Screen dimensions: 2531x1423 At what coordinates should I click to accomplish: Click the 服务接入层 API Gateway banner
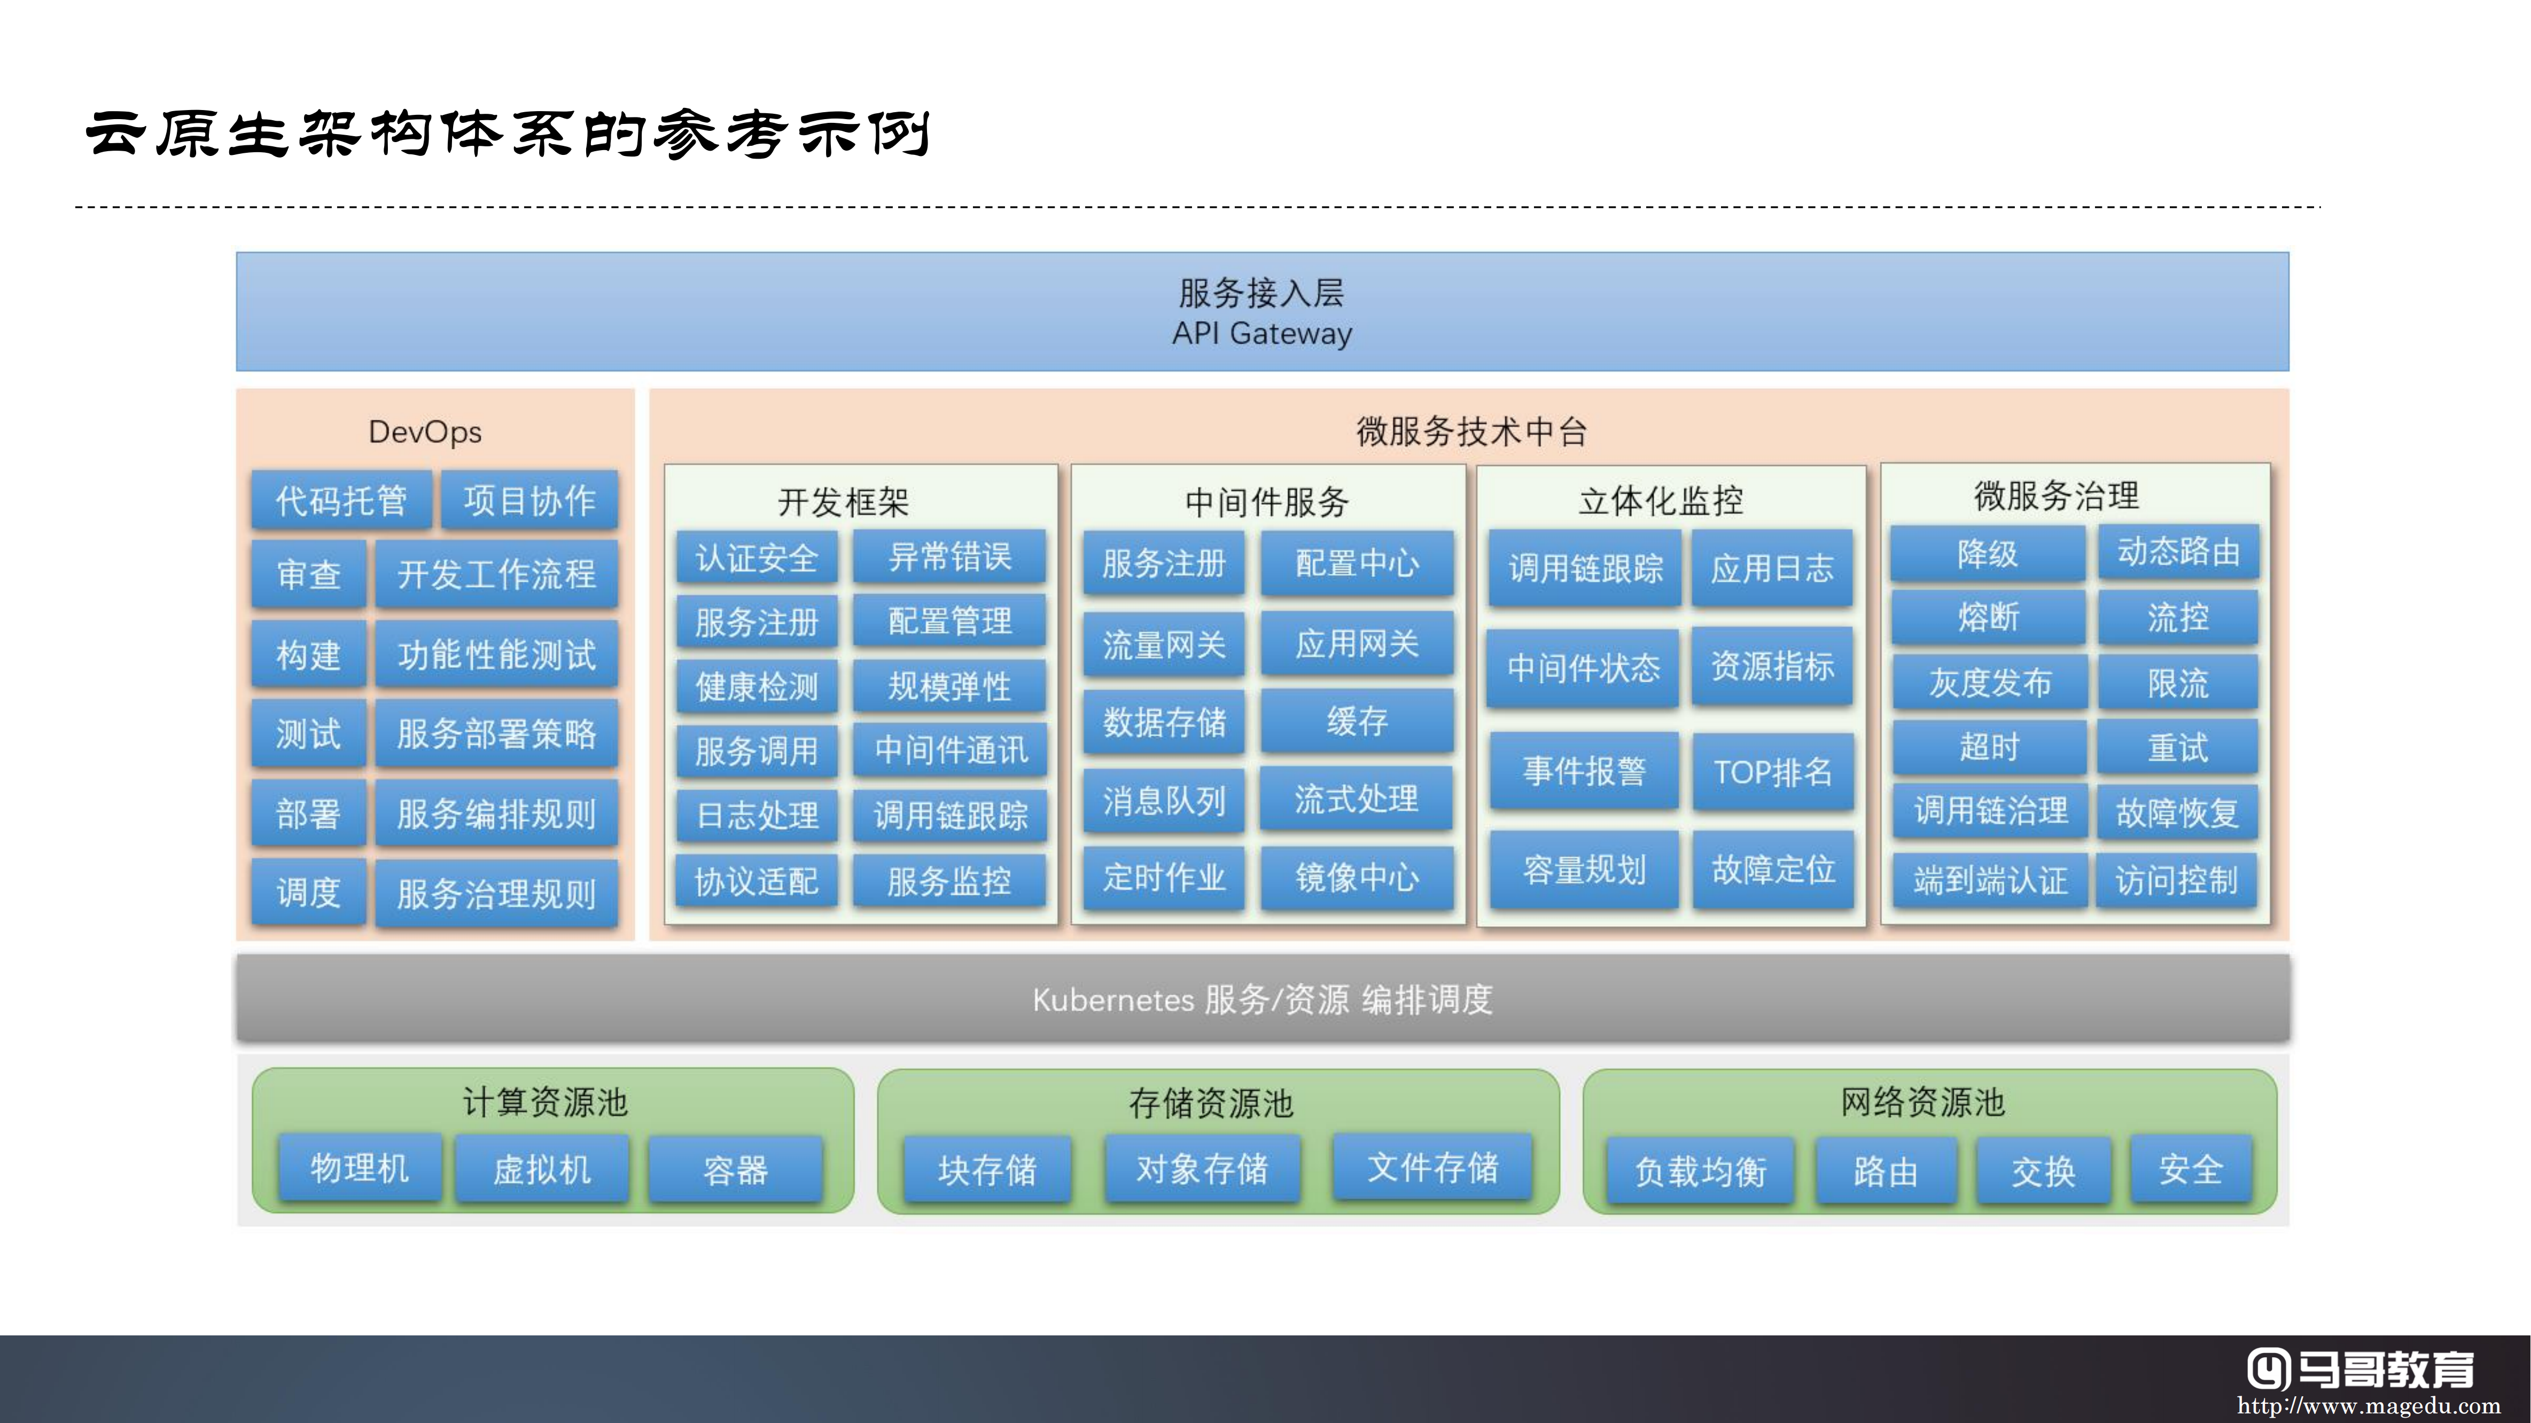(1261, 311)
